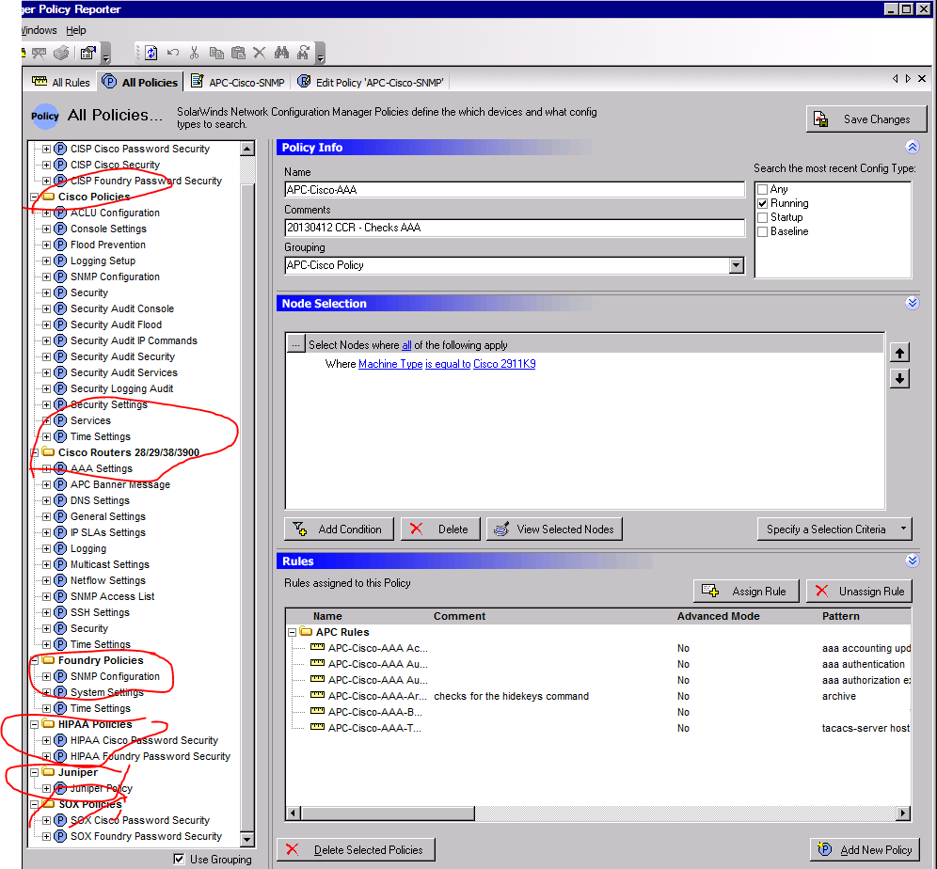Click the Delete condition button
The width and height of the screenshot is (937, 869).
pyautogui.click(x=440, y=529)
